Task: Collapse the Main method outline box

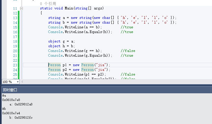Action: point(21,8)
